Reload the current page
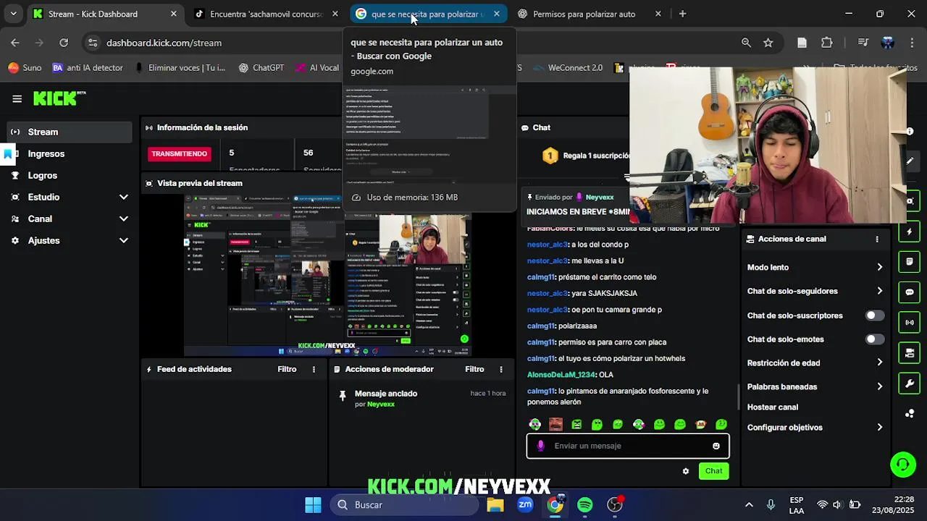 point(64,43)
